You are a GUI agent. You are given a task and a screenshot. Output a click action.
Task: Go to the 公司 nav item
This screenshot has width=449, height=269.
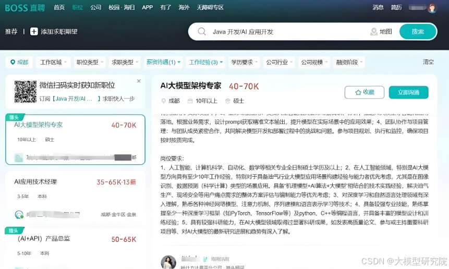[x=95, y=7]
